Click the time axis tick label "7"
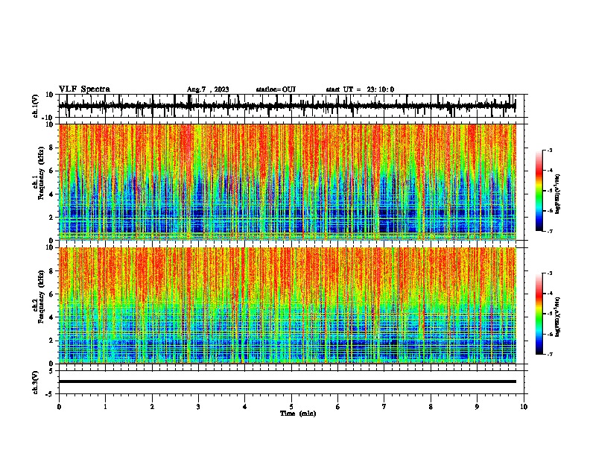Screen dimensions: 590x456 pyautogui.click(x=384, y=407)
